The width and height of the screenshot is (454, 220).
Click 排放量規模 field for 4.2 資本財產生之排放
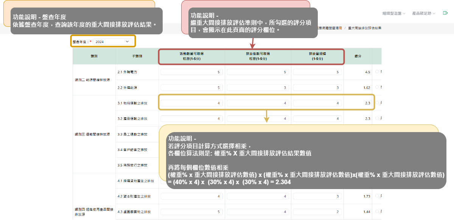(317, 196)
